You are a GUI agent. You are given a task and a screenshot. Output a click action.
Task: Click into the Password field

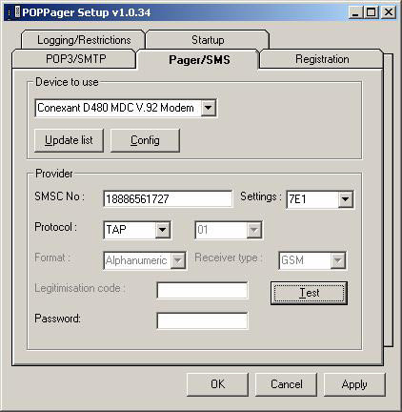click(202, 320)
